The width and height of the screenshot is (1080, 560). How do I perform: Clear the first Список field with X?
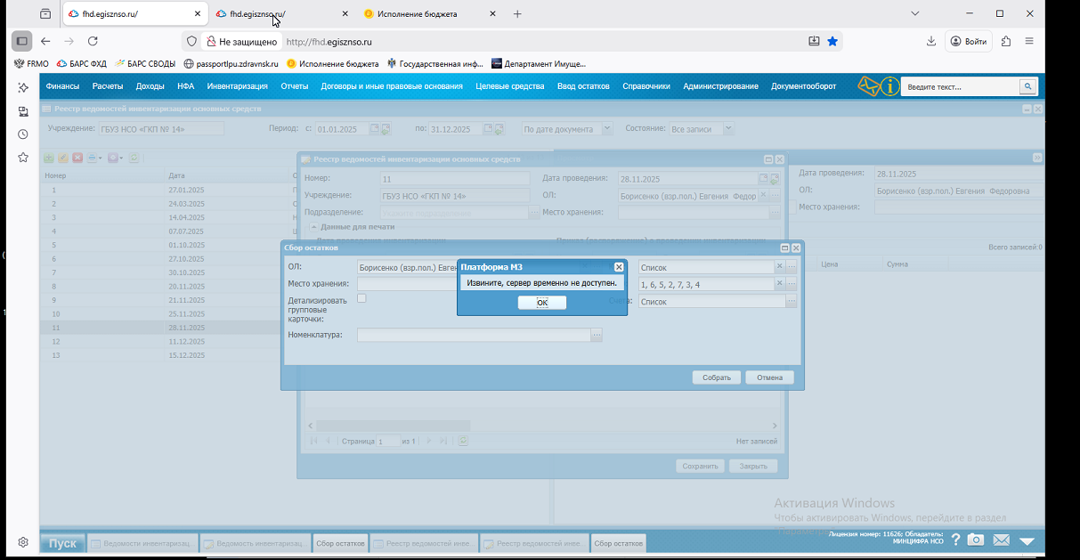[x=780, y=267]
